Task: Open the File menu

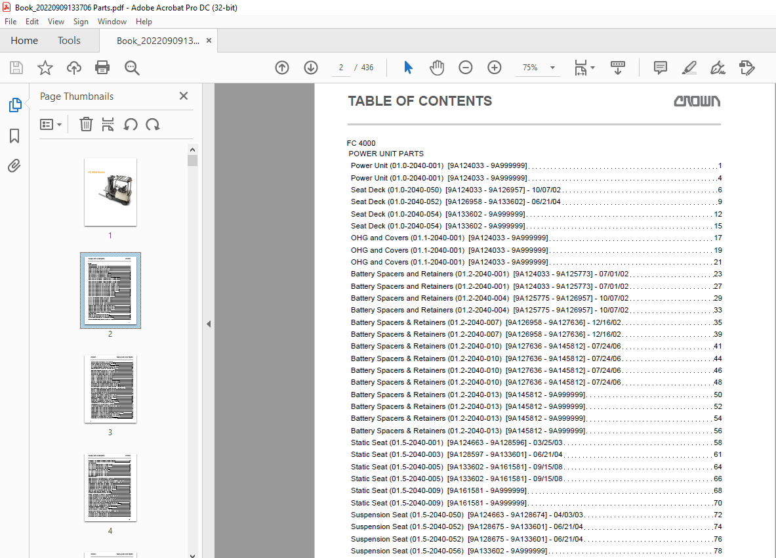Action: pyautogui.click(x=10, y=22)
